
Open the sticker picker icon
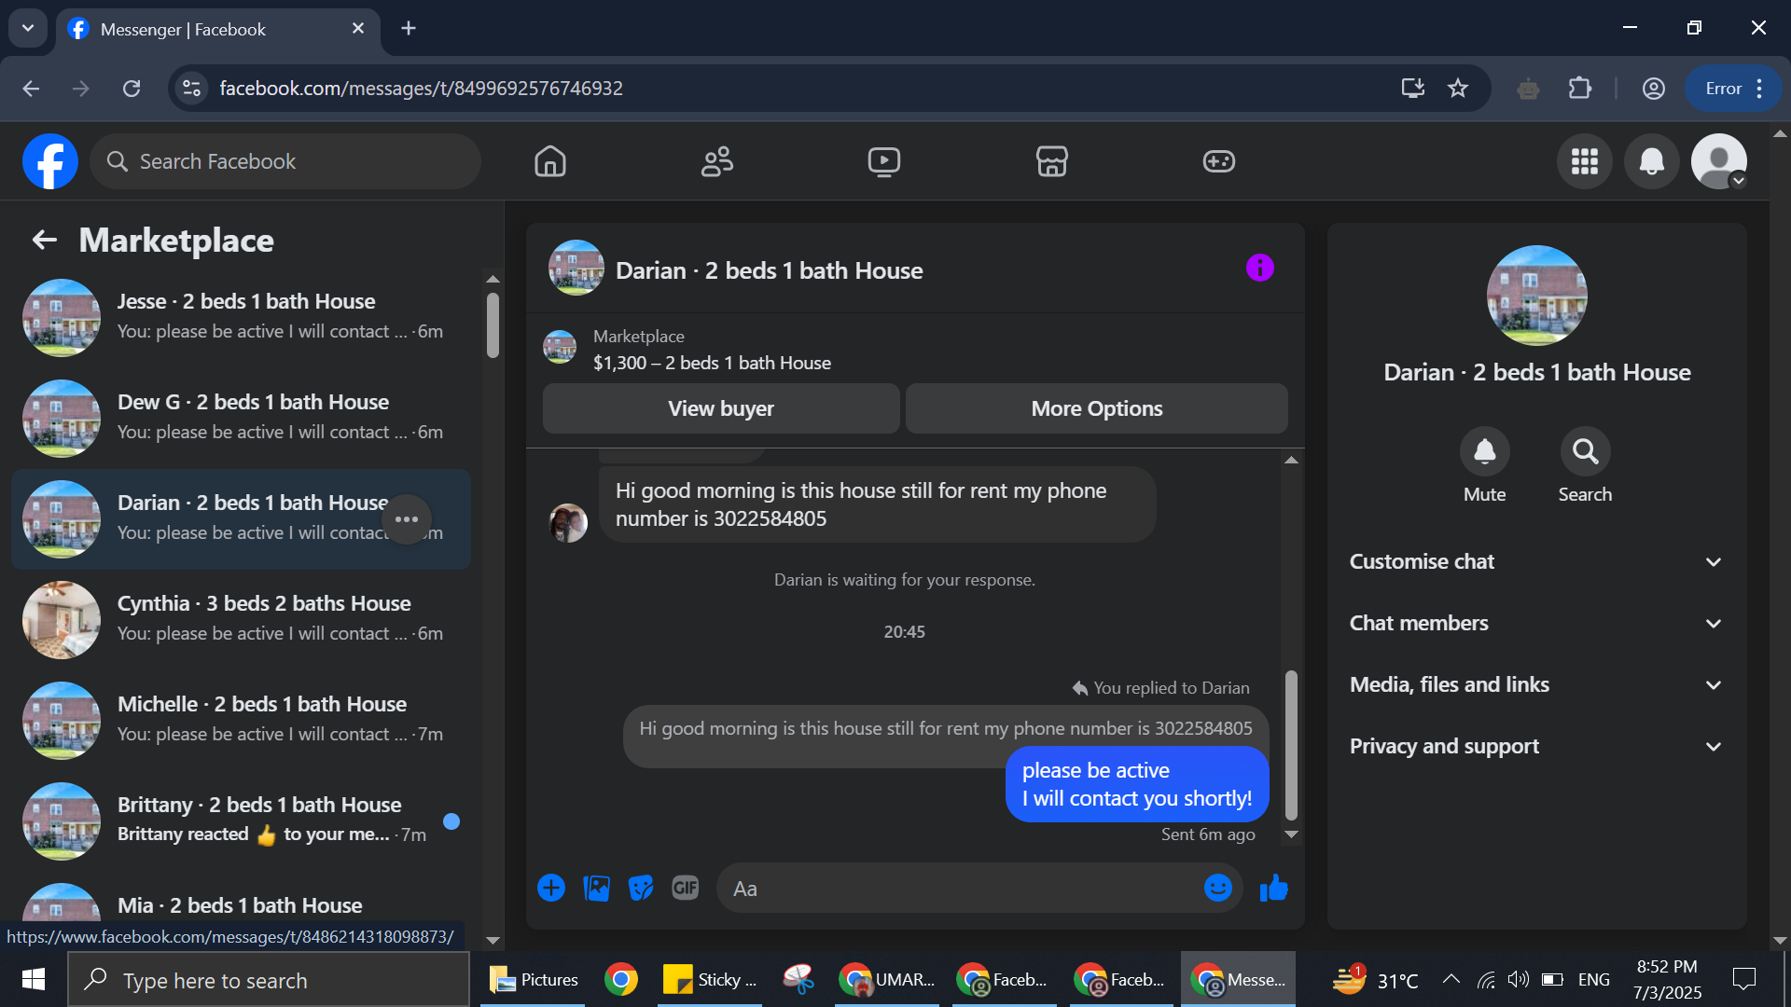pyautogui.click(x=641, y=889)
